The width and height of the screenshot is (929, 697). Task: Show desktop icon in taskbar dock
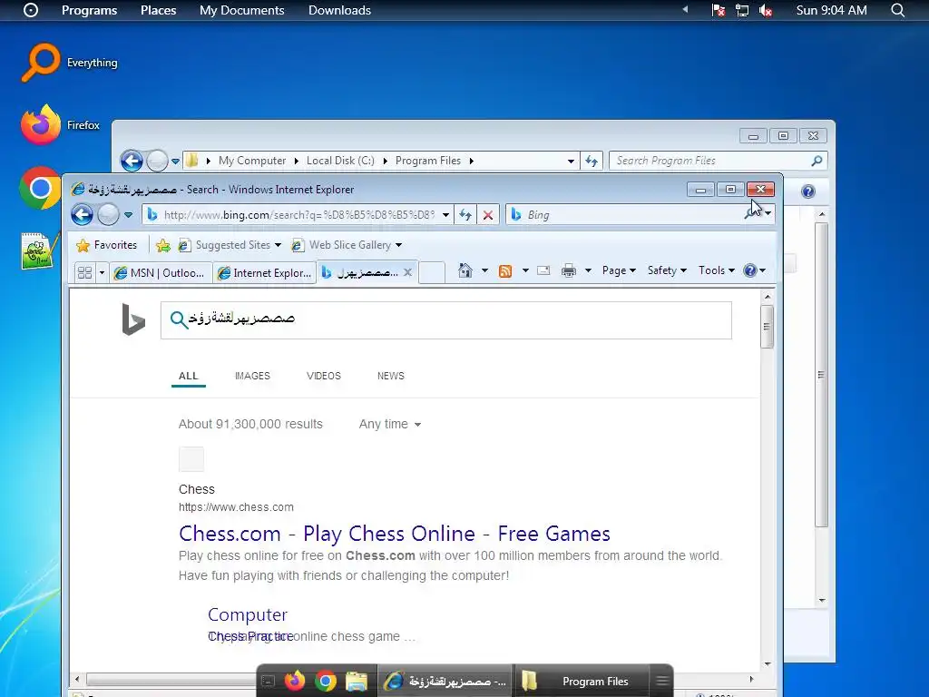[268, 682]
